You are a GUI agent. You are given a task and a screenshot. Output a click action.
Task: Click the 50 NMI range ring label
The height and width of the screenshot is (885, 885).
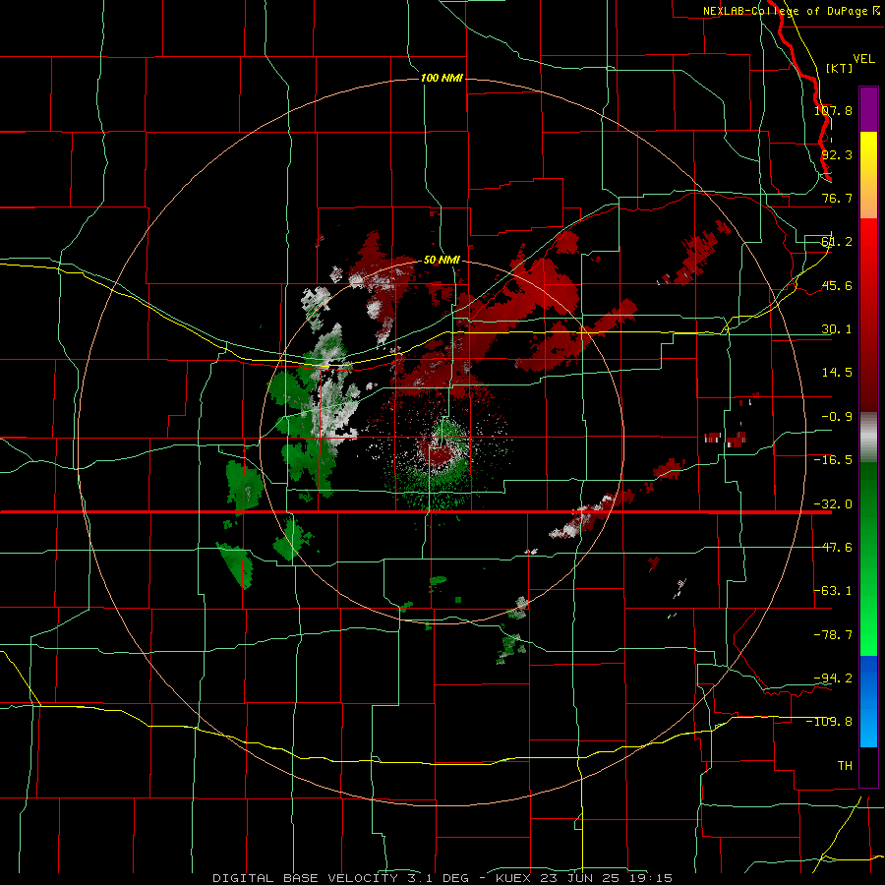point(442,260)
